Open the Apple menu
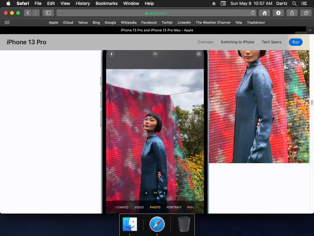The width and height of the screenshot is (314, 236). (8, 3)
